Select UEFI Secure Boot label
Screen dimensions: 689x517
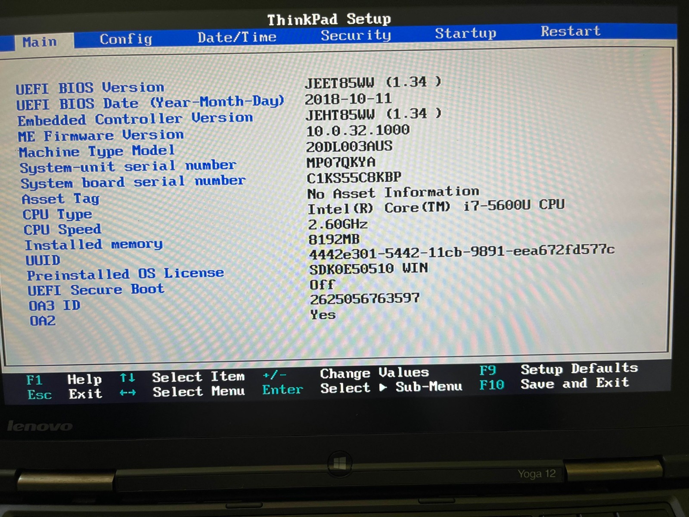[x=96, y=290]
